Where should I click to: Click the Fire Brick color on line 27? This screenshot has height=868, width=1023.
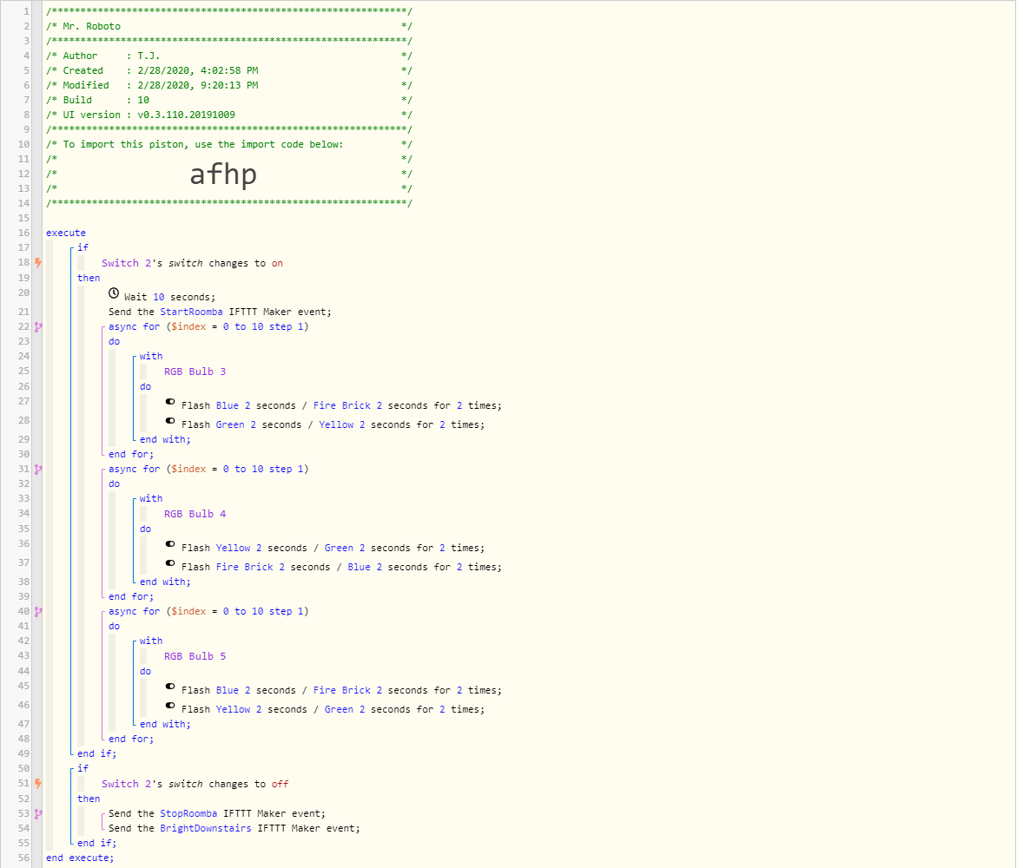tap(342, 405)
